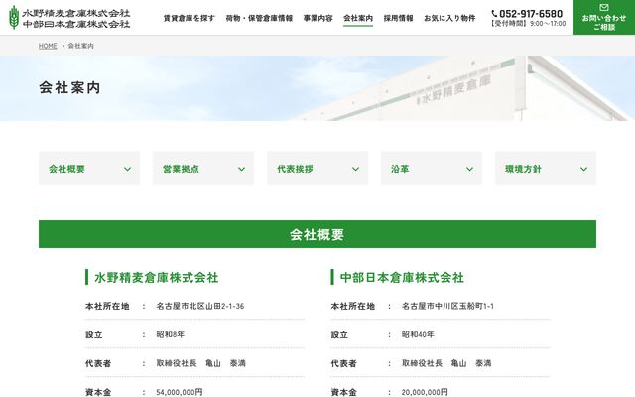Click 代表者 value under 中部日本倉庫
This screenshot has height=397, width=635.
point(446,363)
